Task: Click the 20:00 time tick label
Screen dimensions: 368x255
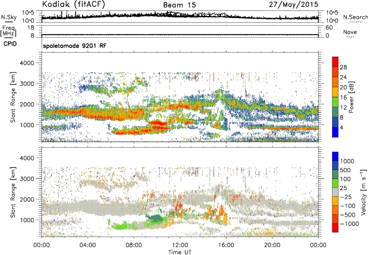Action: [x=272, y=245]
